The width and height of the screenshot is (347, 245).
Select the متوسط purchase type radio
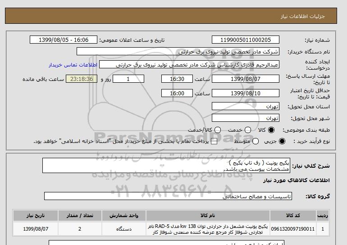(x=256, y=141)
